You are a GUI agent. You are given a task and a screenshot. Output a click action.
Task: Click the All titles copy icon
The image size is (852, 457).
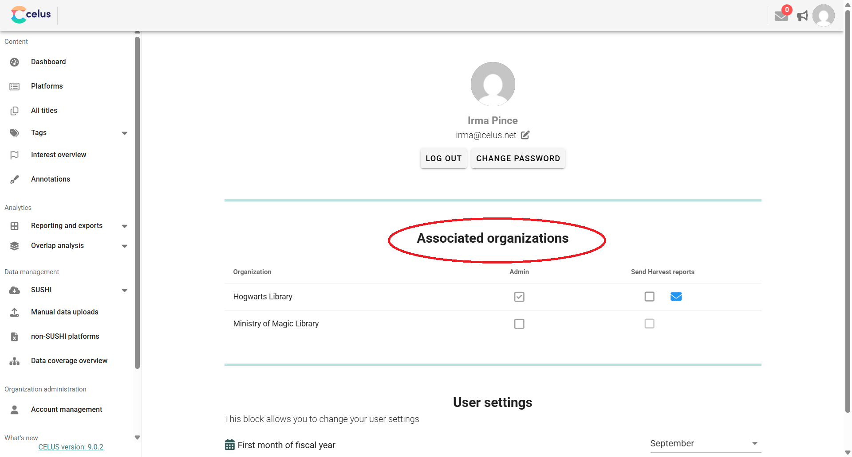(15, 111)
